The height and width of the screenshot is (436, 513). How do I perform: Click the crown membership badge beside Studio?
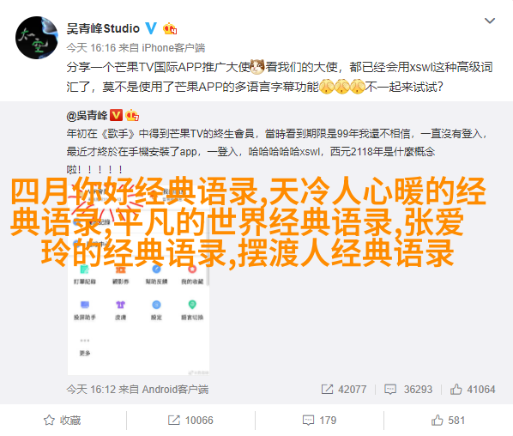click(170, 29)
